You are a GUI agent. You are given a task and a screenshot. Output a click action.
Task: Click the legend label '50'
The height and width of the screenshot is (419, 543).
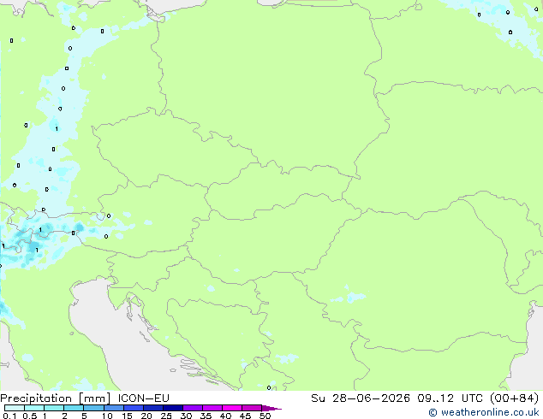click(265, 416)
